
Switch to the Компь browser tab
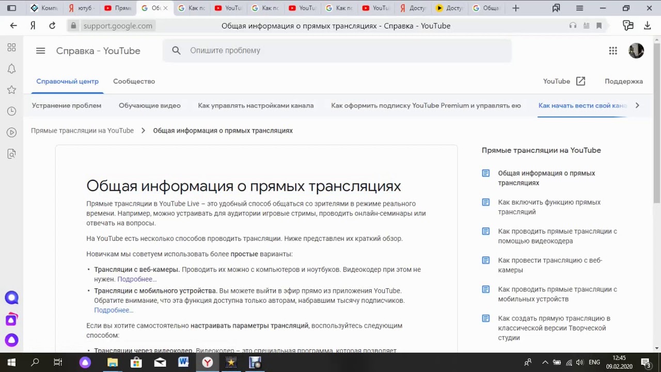tap(45, 8)
